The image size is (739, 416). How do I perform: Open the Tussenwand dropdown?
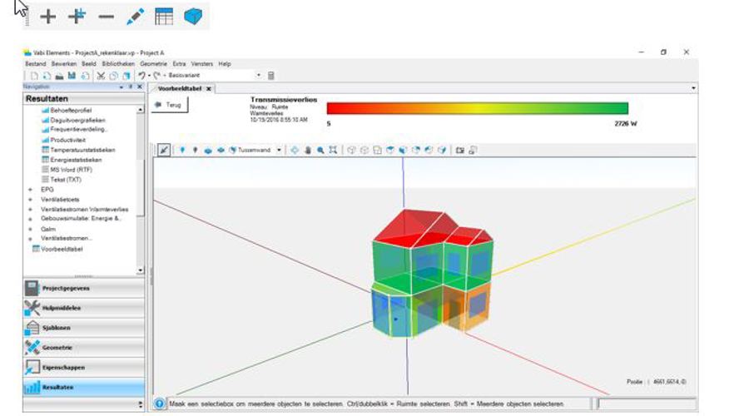tap(279, 150)
